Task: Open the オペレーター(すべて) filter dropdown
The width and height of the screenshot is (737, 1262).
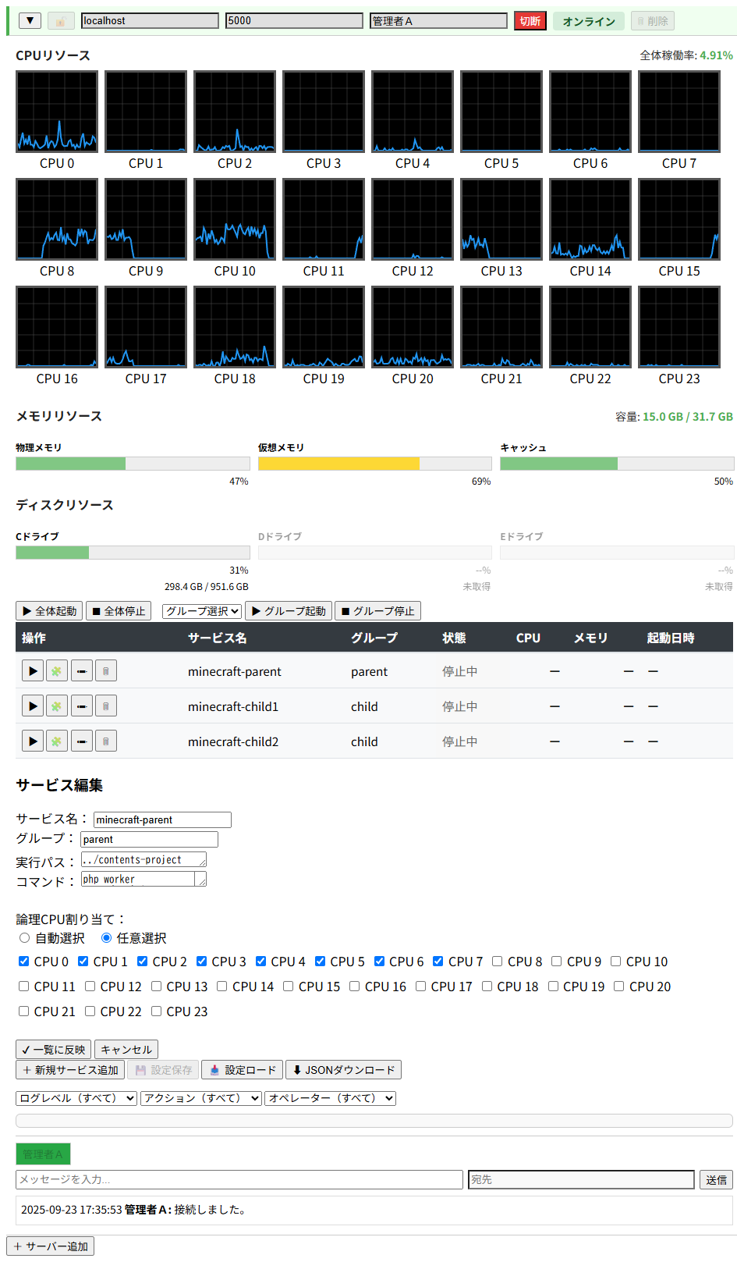Action: (x=331, y=1098)
